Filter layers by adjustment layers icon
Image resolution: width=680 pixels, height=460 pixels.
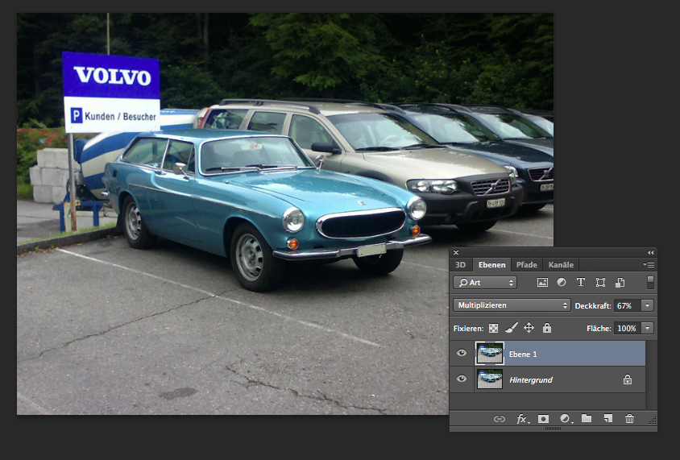(x=562, y=282)
